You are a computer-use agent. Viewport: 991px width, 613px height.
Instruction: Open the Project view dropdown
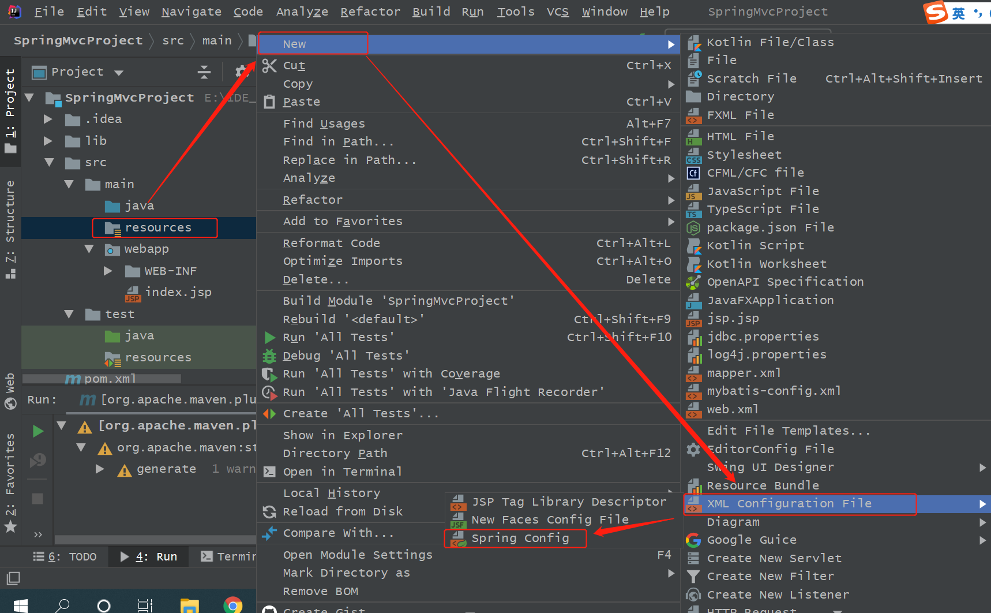(119, 73)
